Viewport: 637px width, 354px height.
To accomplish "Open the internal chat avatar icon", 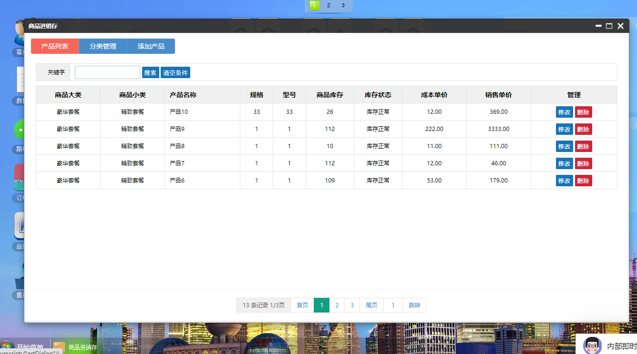I will 592,345.
